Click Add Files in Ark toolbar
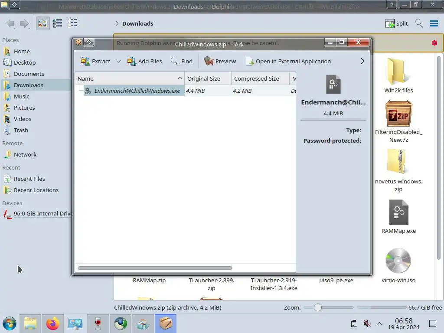Screen dimensions: 444x333 tap(144, 61)
